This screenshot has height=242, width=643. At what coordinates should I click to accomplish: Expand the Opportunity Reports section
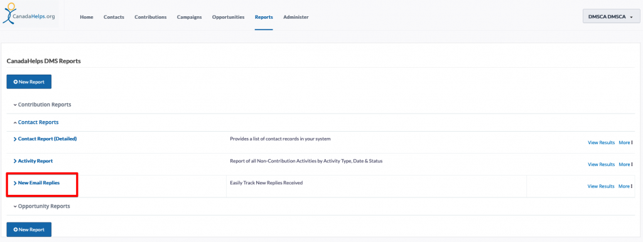pos(41,206)
